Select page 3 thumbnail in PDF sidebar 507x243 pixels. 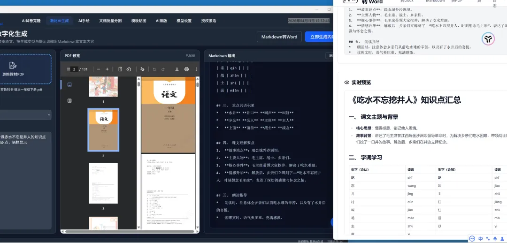pos(103,183)
